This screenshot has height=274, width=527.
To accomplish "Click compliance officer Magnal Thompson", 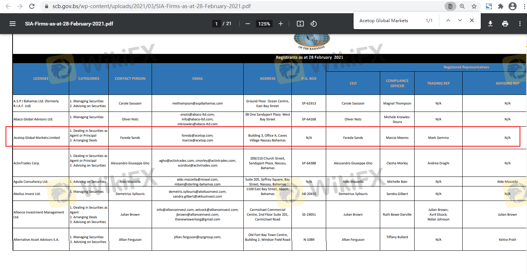I will pyautogui.click(x=397, y=103).
